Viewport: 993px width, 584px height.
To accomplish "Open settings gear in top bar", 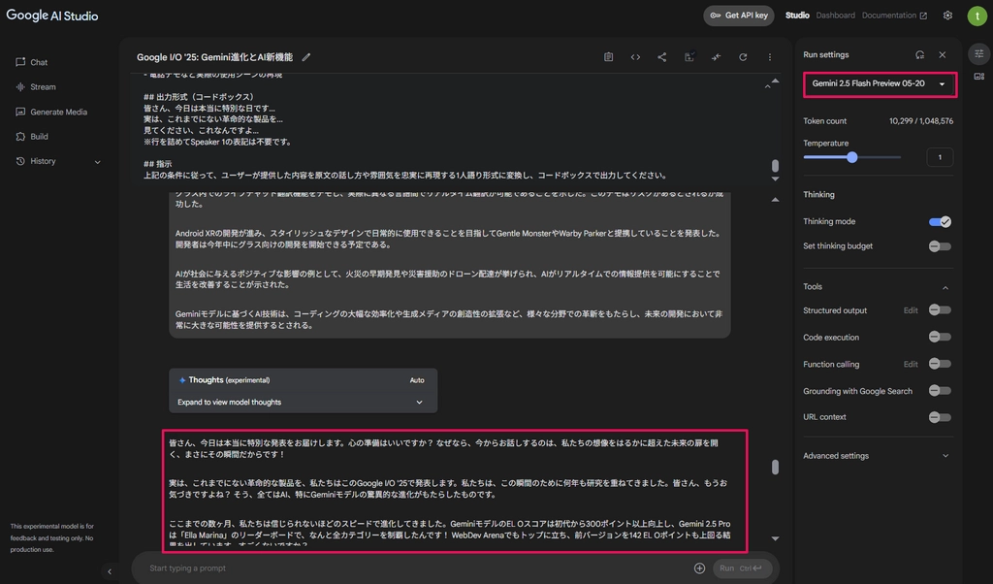I will click(947, 16).
